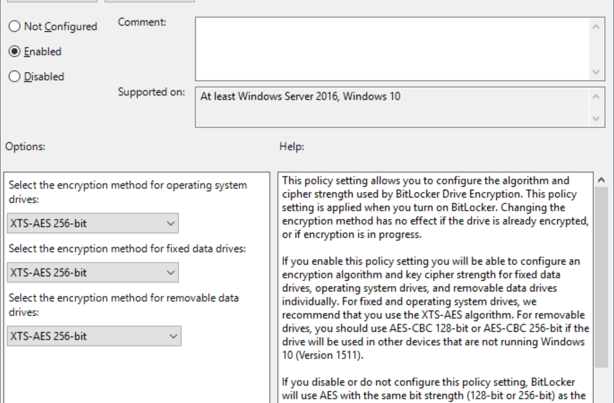614x403 pixels.
Task: Click the help paragraph starting "If you disable"
Action: [x=434, y=389]
